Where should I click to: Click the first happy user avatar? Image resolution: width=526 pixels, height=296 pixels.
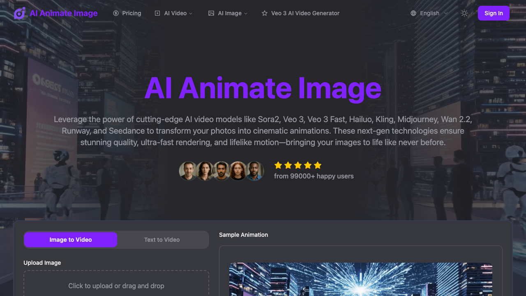tap(188, 171)
